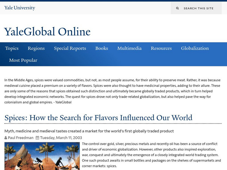Click the summary paragraph starting 'In the Middle Ages'
The width and height of the screenshot is (227, 170).
112,91
